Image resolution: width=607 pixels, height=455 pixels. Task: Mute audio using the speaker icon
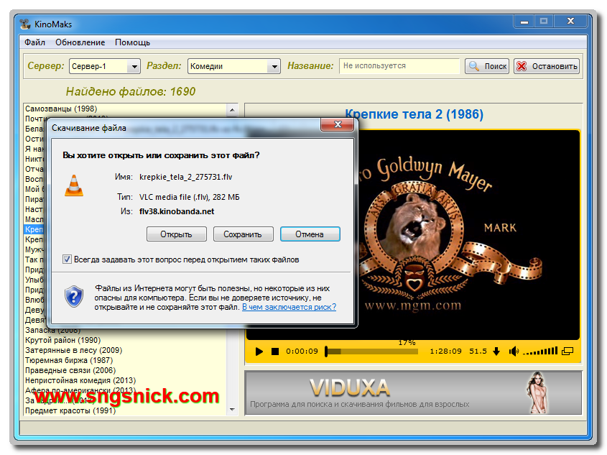pyautogui.click(x=514, y=351)
